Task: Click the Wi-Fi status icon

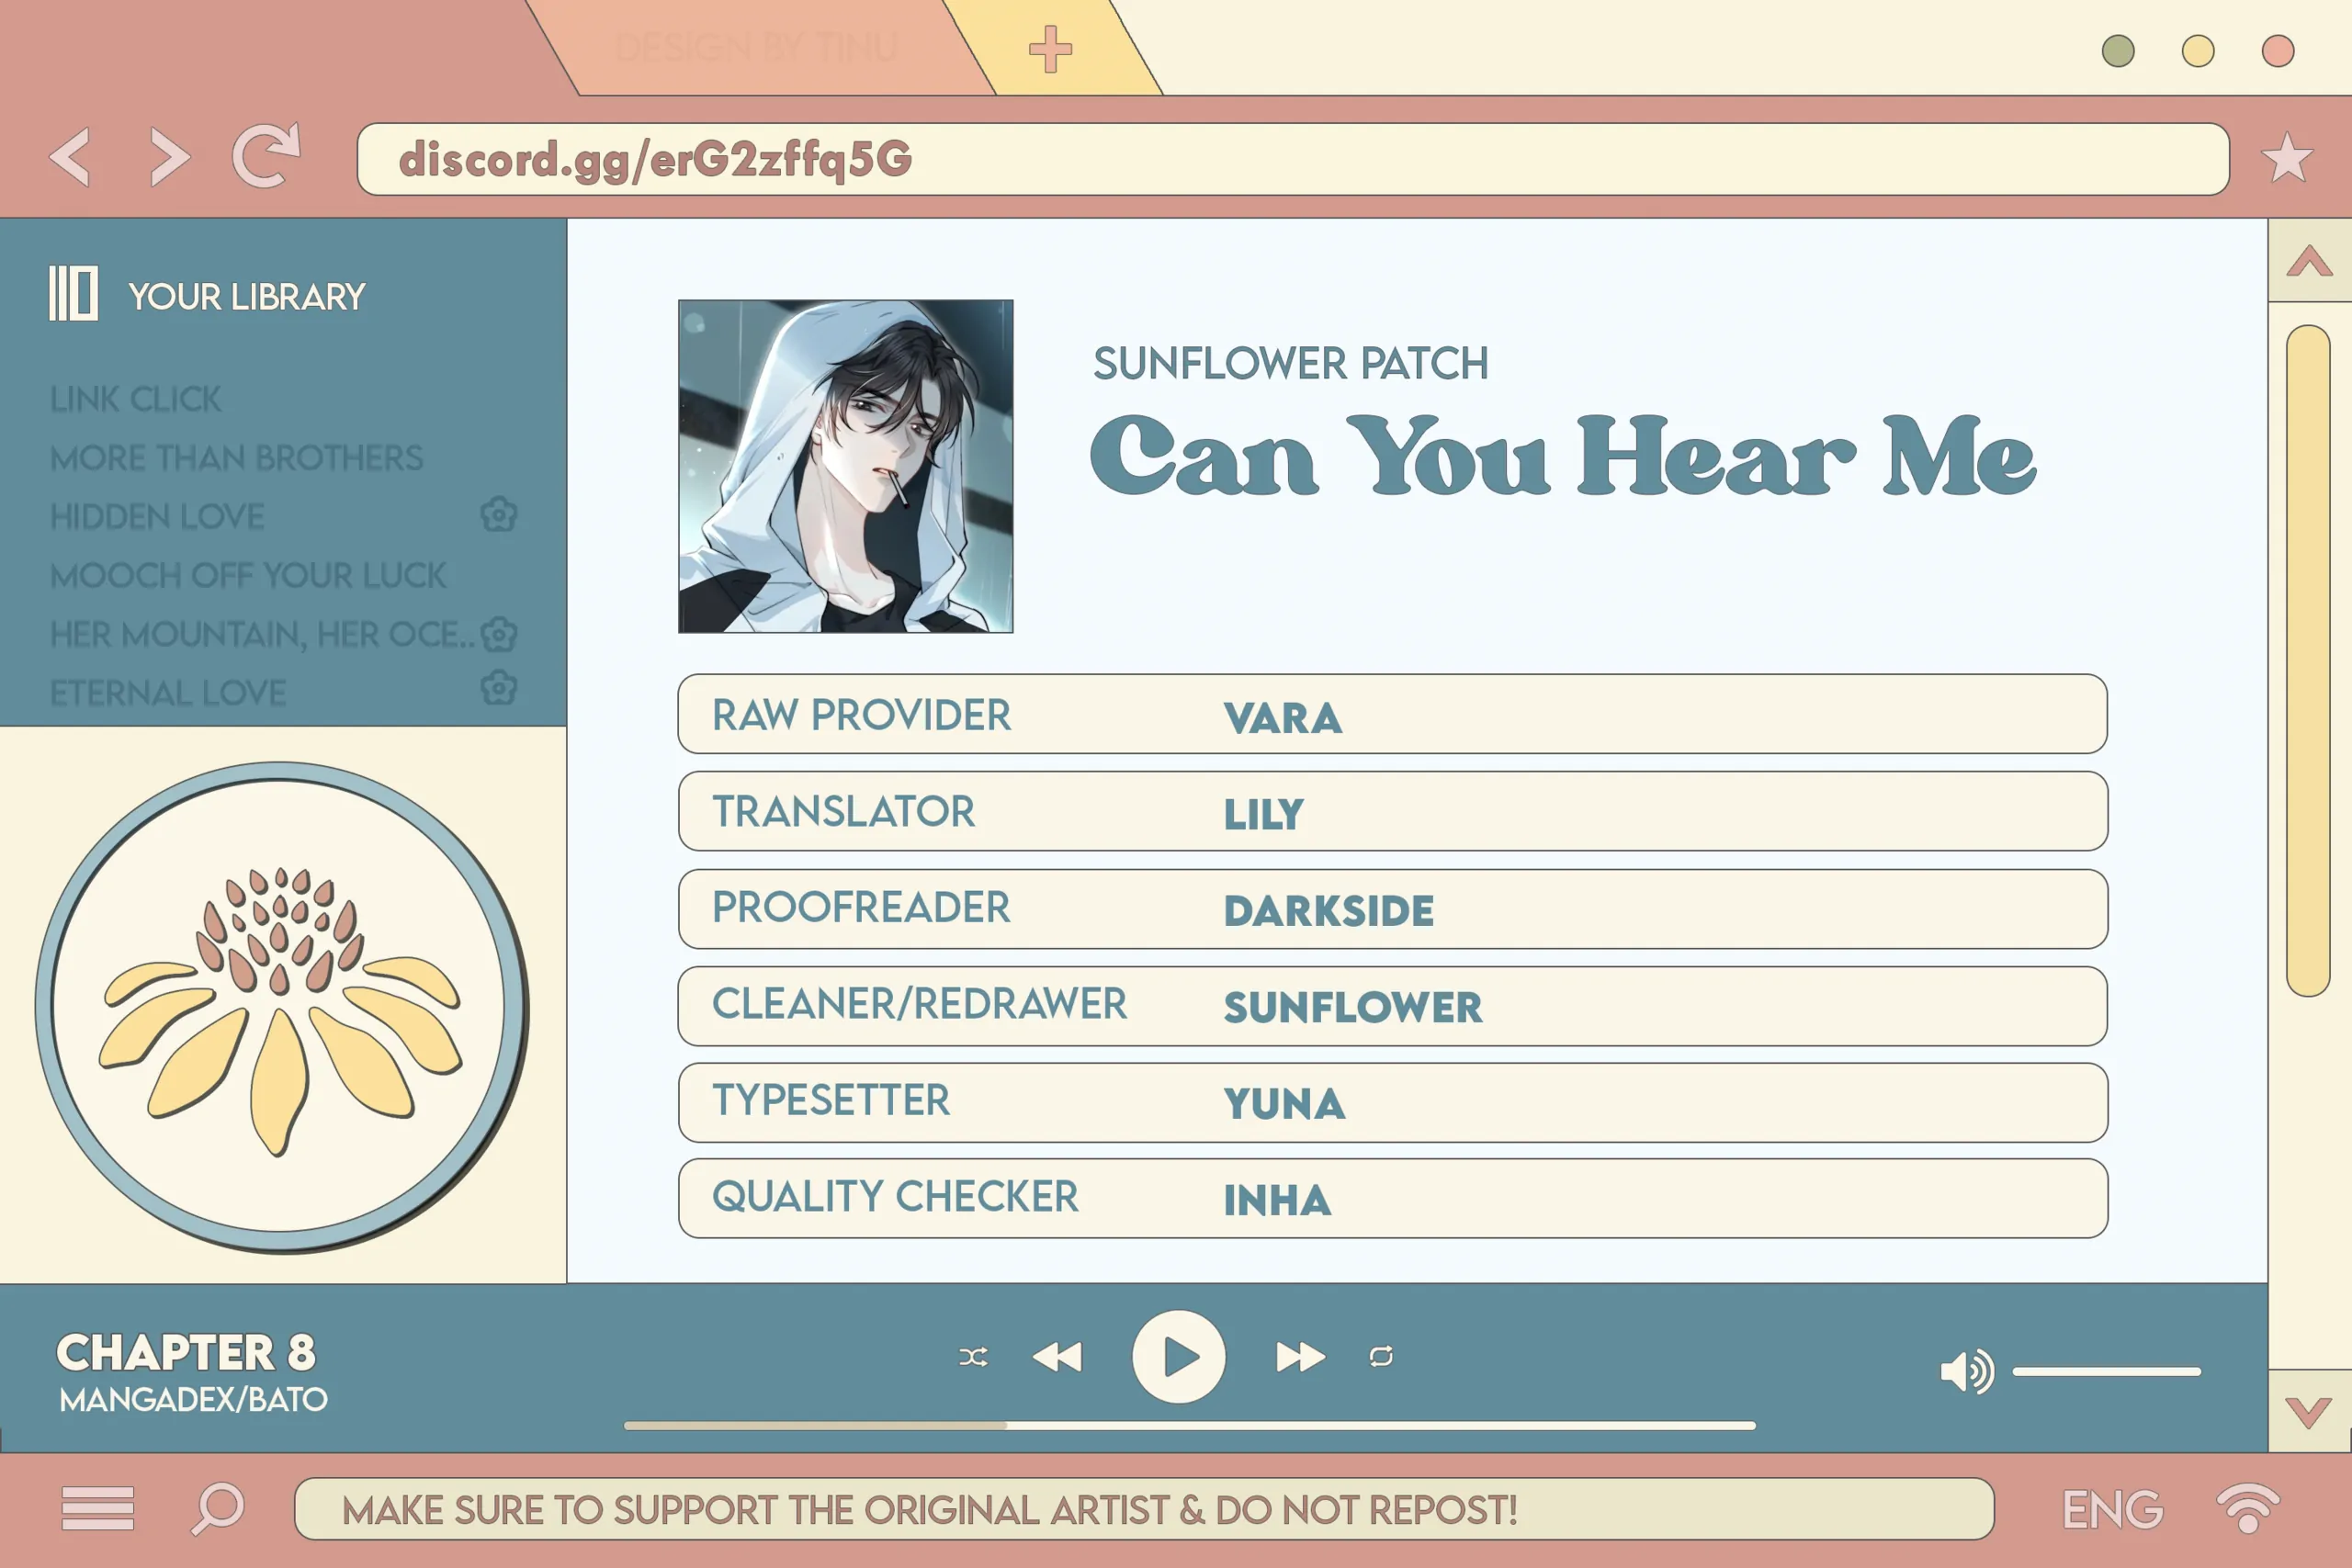Action: [2247, 1508]
